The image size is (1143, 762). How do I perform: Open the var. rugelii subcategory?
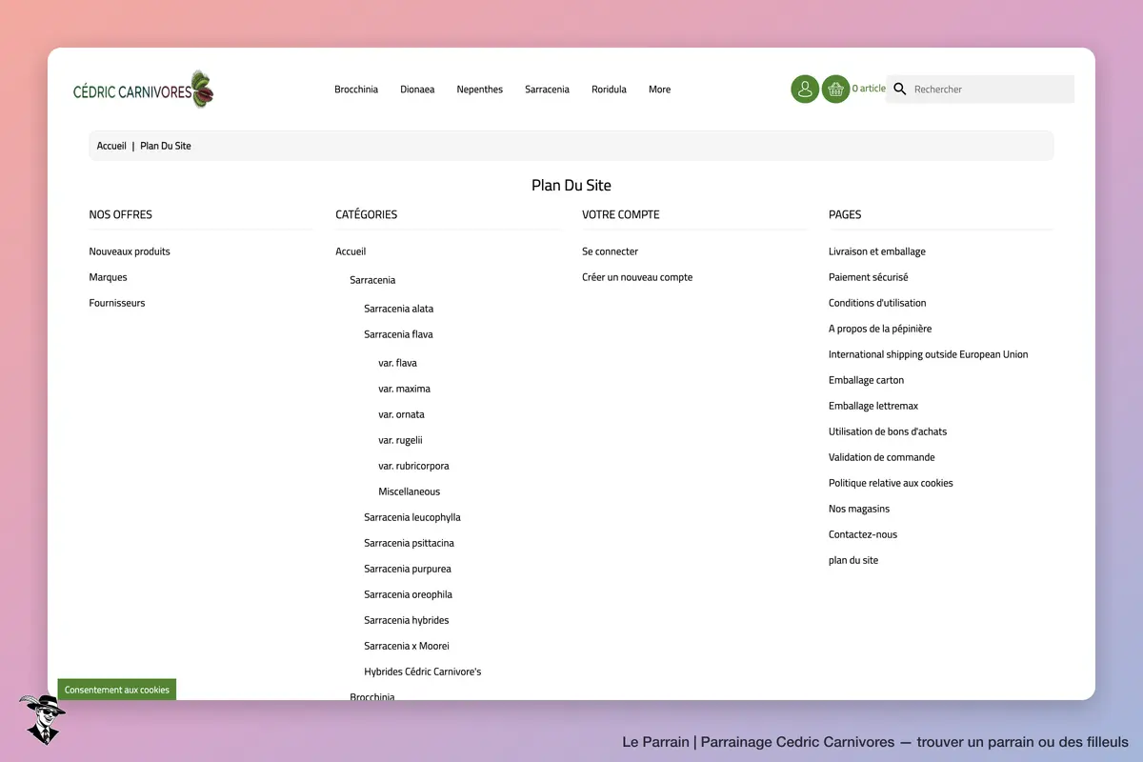400,440
